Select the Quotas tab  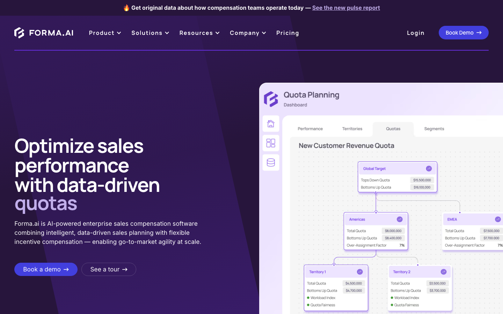393,129
